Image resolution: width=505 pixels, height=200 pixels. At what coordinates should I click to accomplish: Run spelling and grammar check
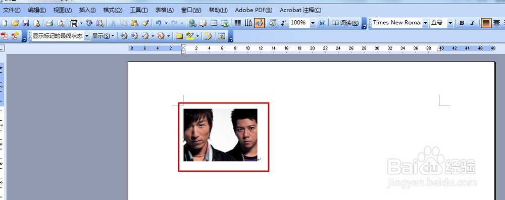coord(89,23)
